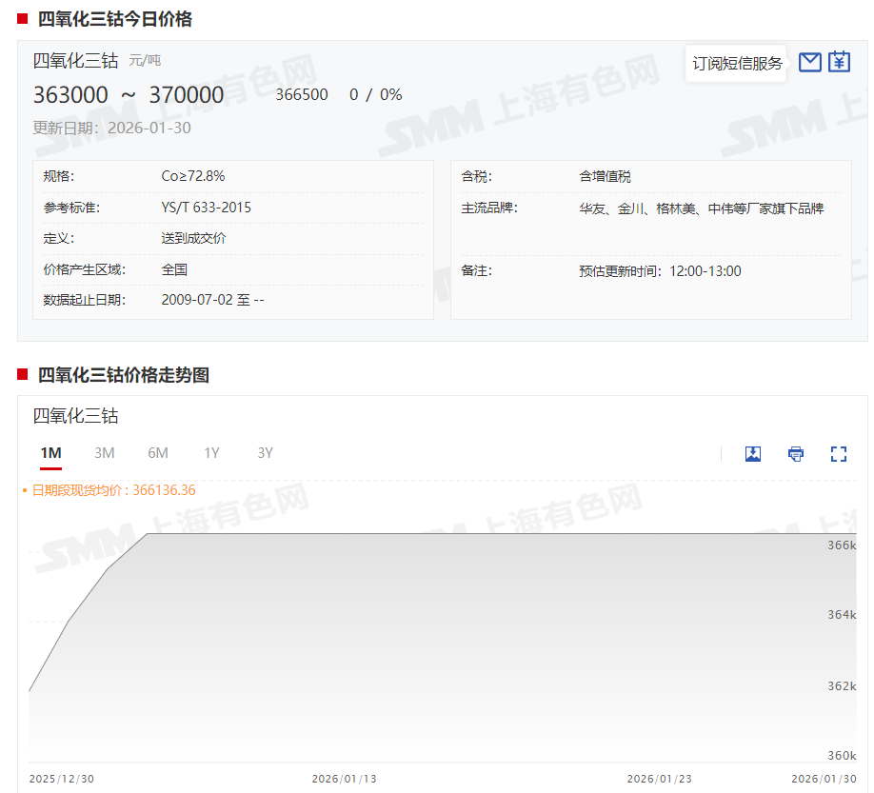This screenshot has width=874, height=793.
Task: Toggle the 日期段现货均价 legend dot
Action: point(25,491)
